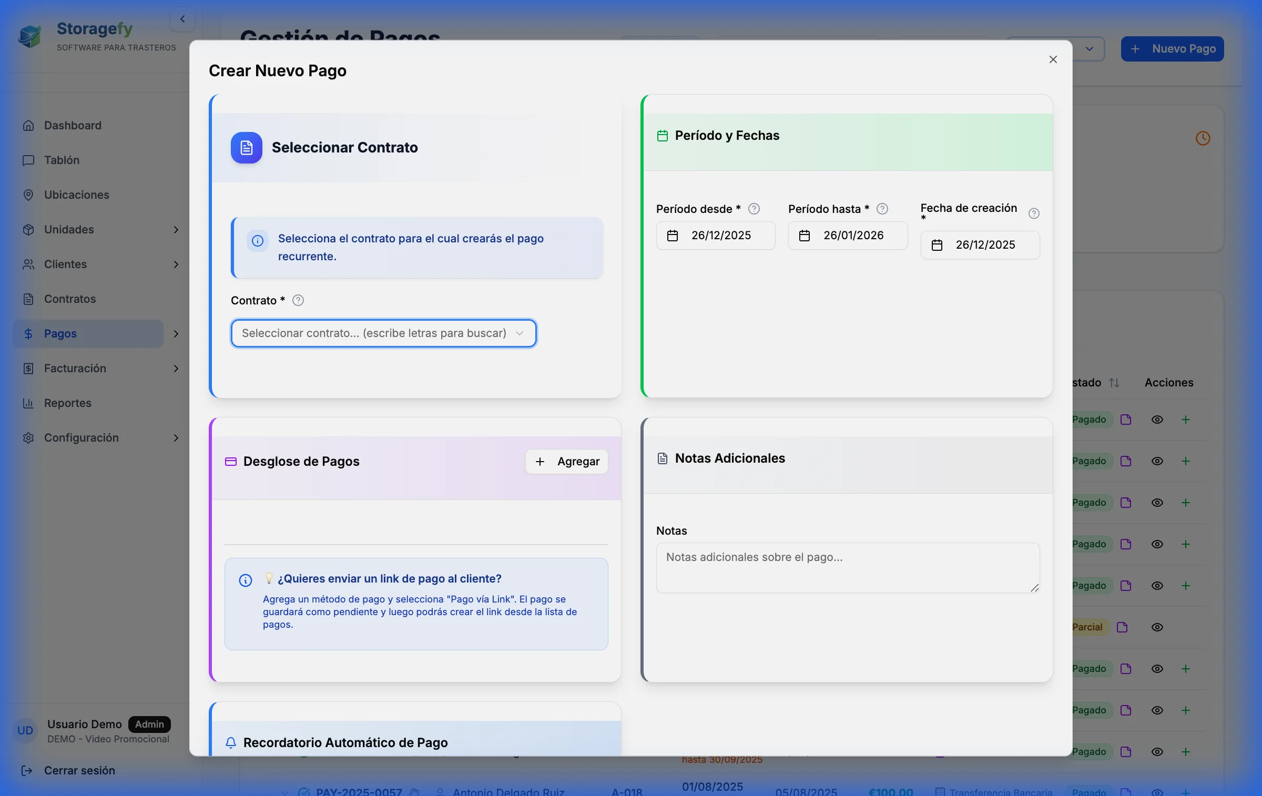1262x796 pixels.
Task: Open the Seleccionar contrato dropdown
Action: (x=383, y=333)
